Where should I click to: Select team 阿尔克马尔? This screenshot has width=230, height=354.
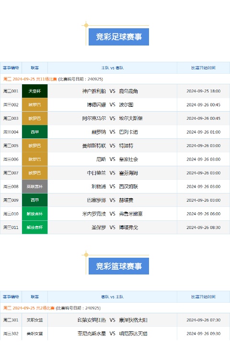pyautogui.click(x=94, y=118)
